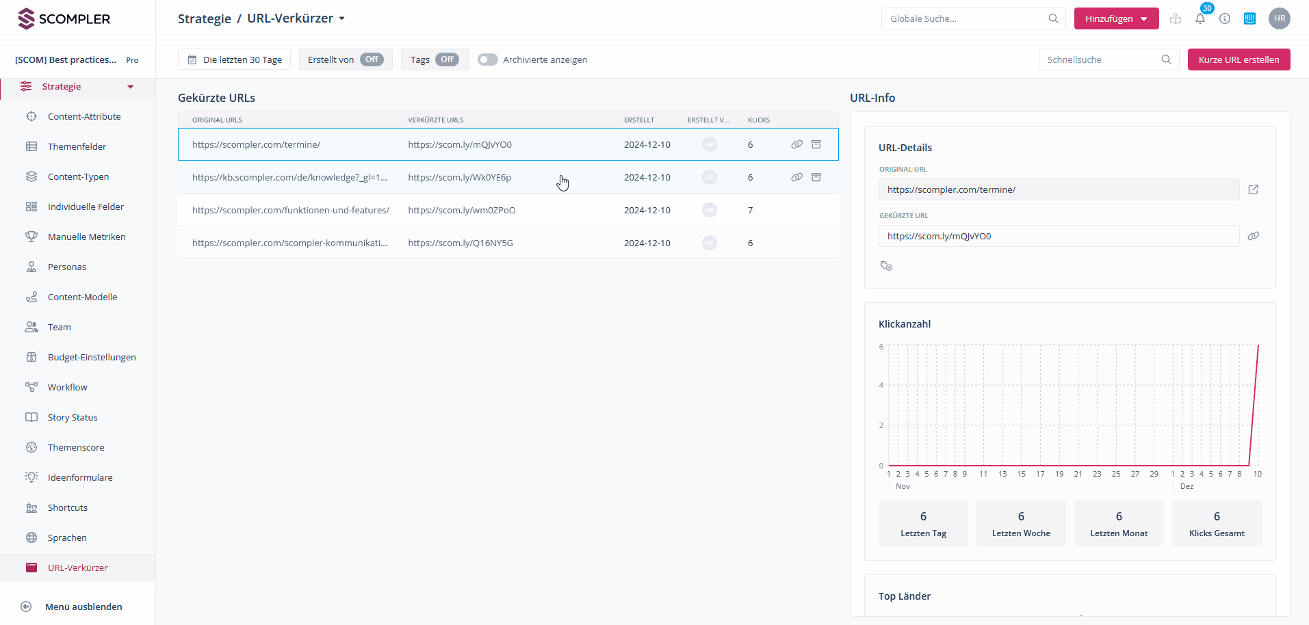Open original URL in new tab icon

click(1253, 189)
